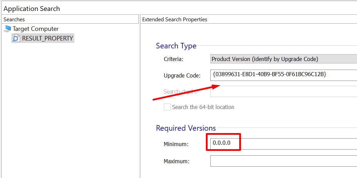Click the Application Search title
The image size is (357, 178).
click(x=32, y=9)
